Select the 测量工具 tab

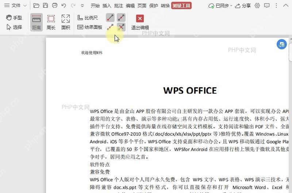point(181,6)
